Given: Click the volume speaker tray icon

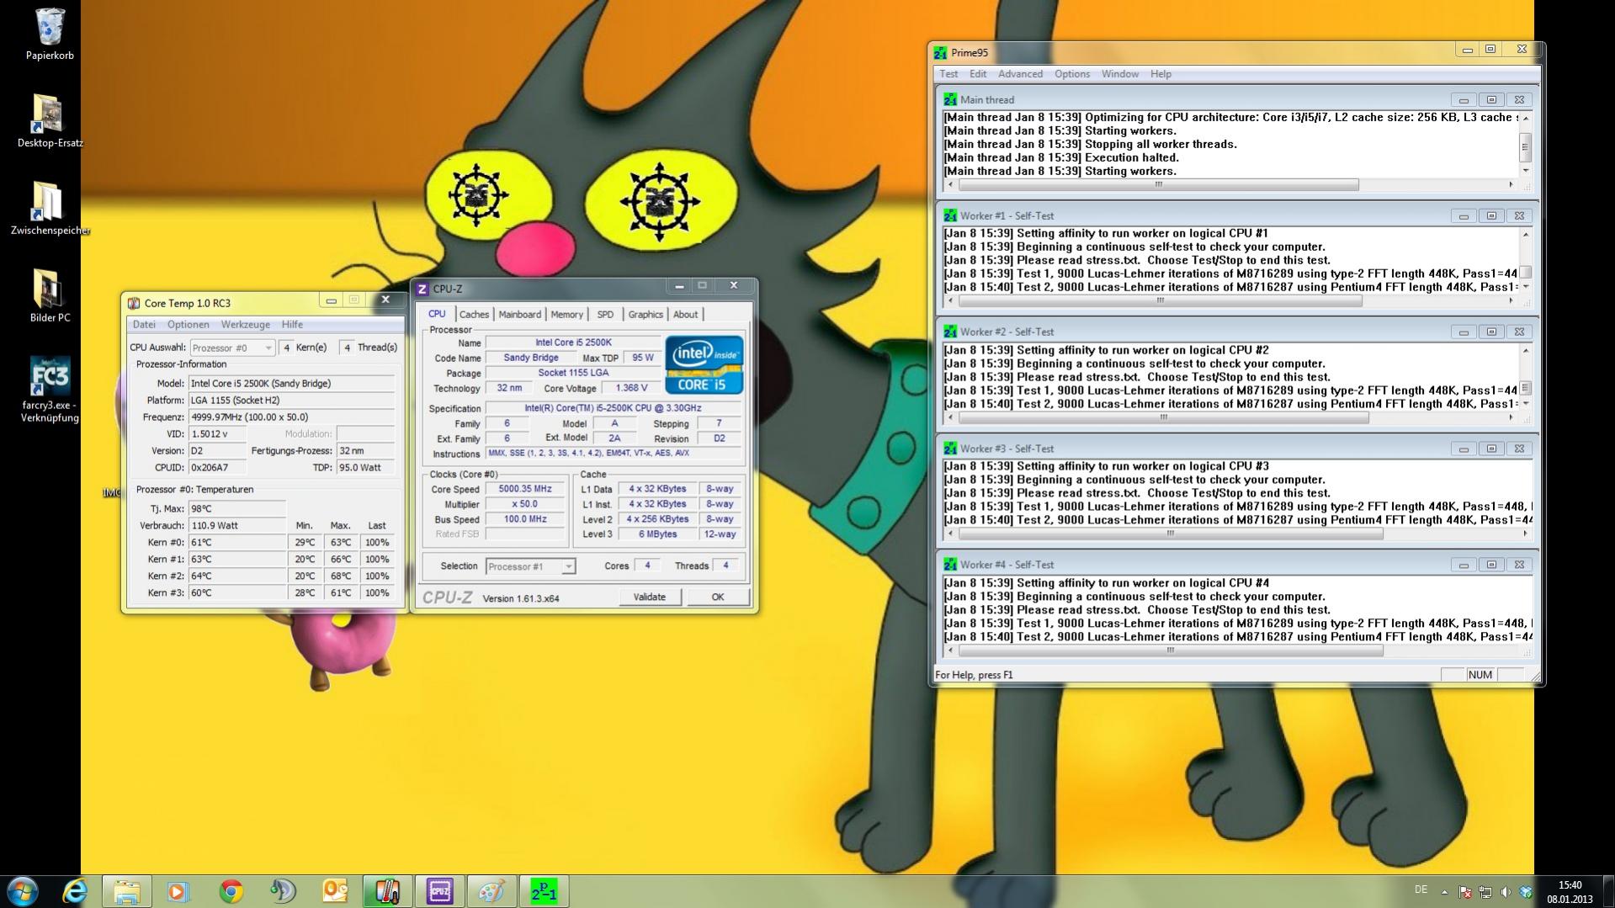Looking at the screenshot, I should point(1506,892).
